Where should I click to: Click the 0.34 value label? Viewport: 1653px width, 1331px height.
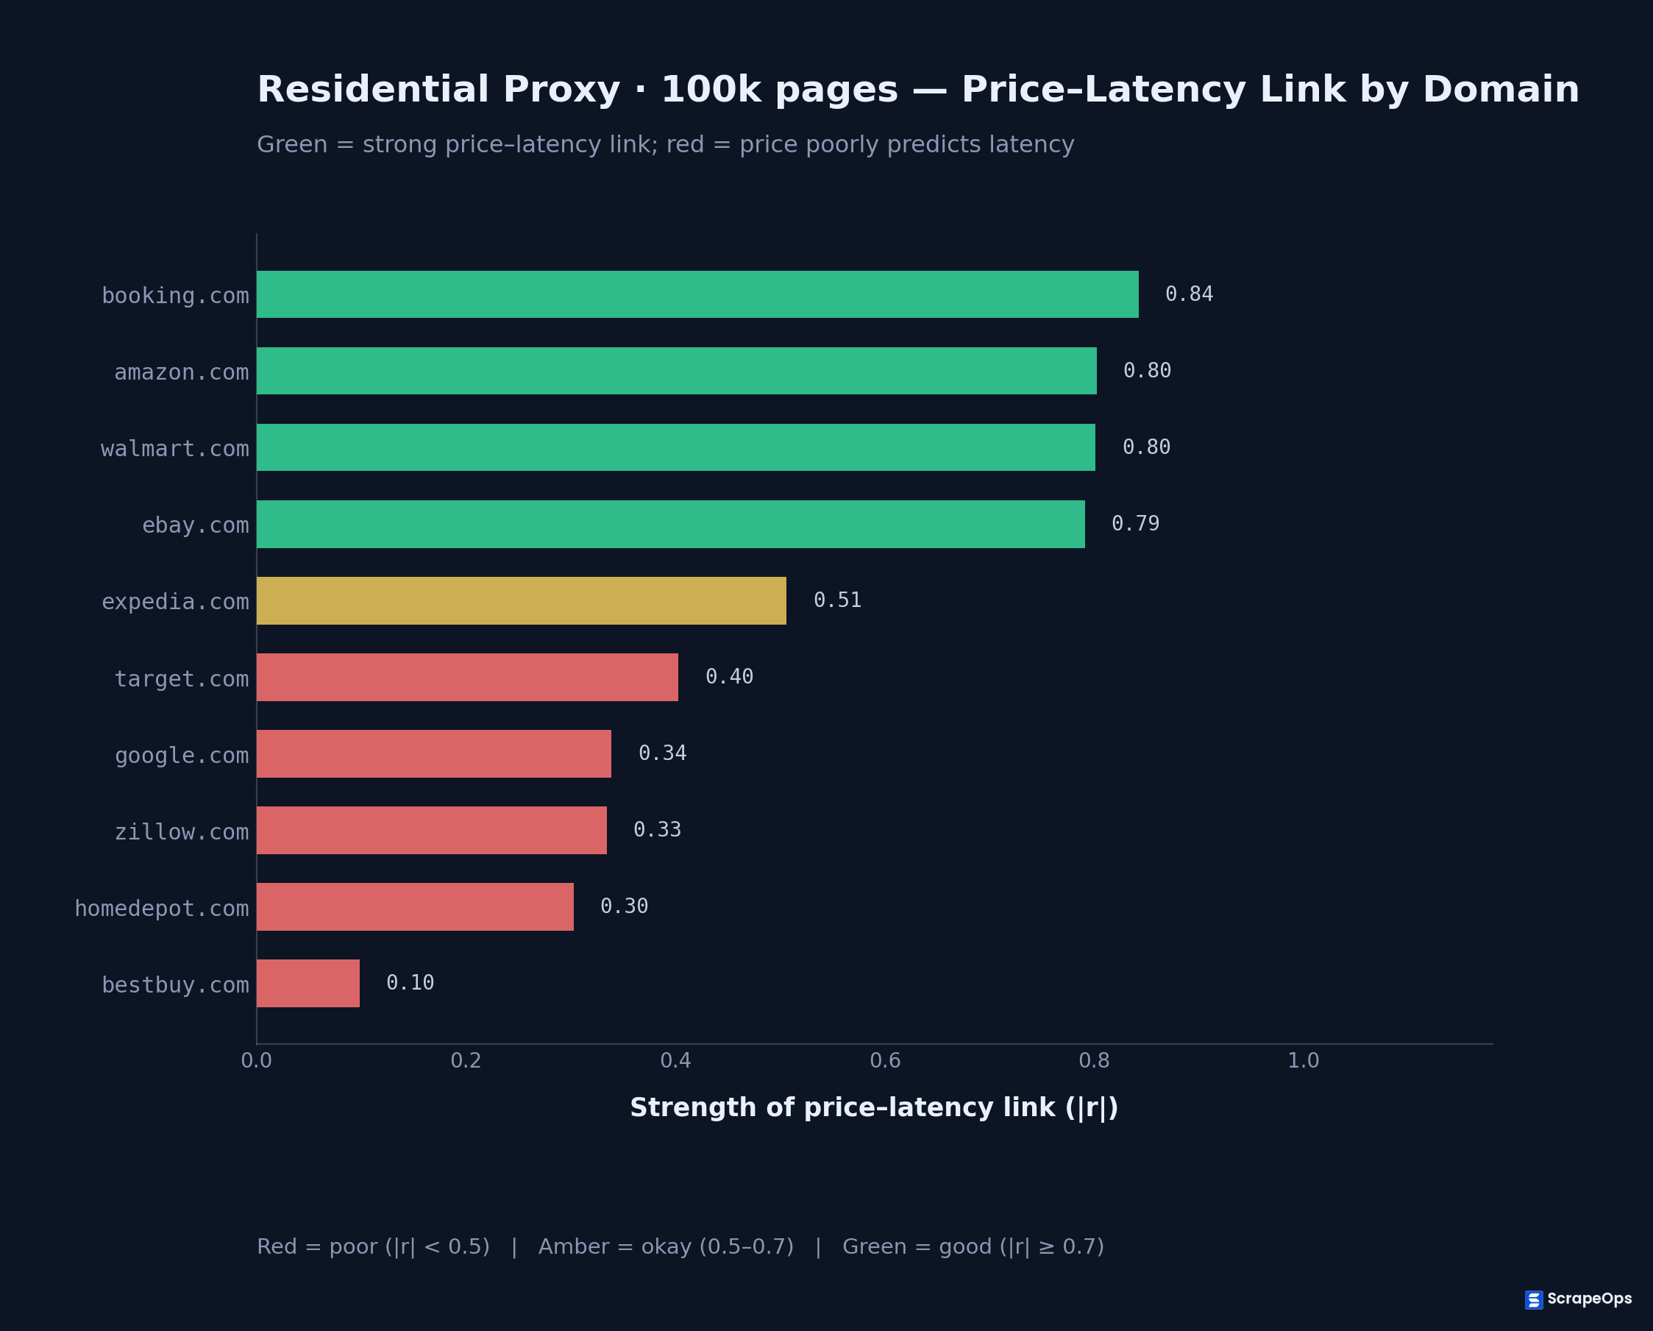pos(662,753)
